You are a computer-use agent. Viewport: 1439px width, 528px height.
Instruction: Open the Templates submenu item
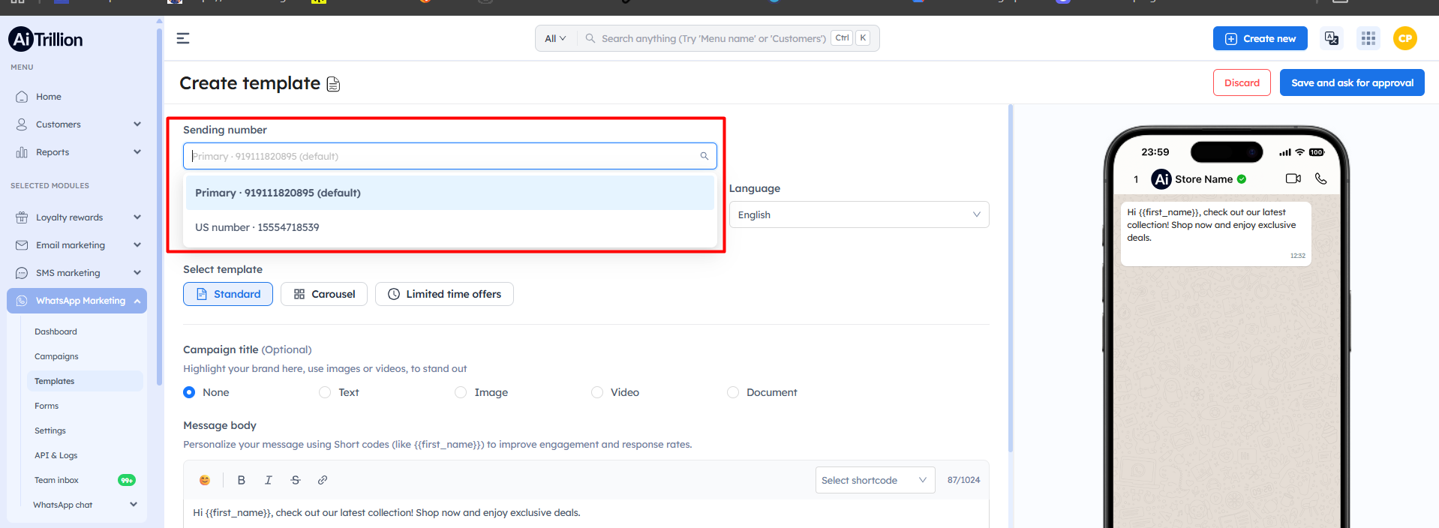[85, 381]
